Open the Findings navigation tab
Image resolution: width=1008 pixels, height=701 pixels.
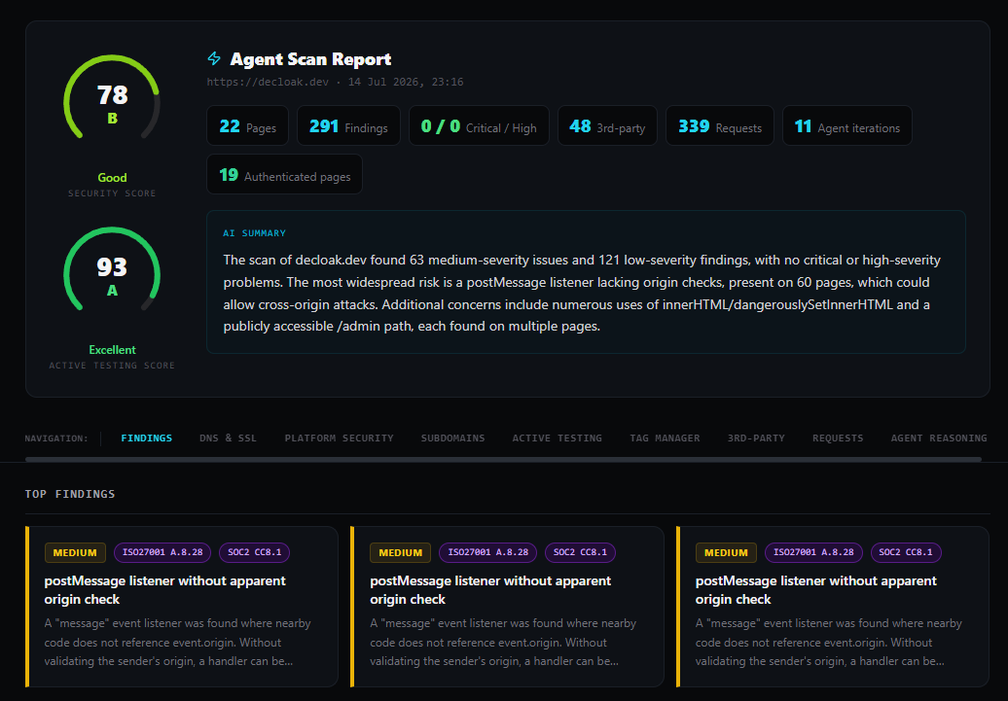[x=147, y=438]
